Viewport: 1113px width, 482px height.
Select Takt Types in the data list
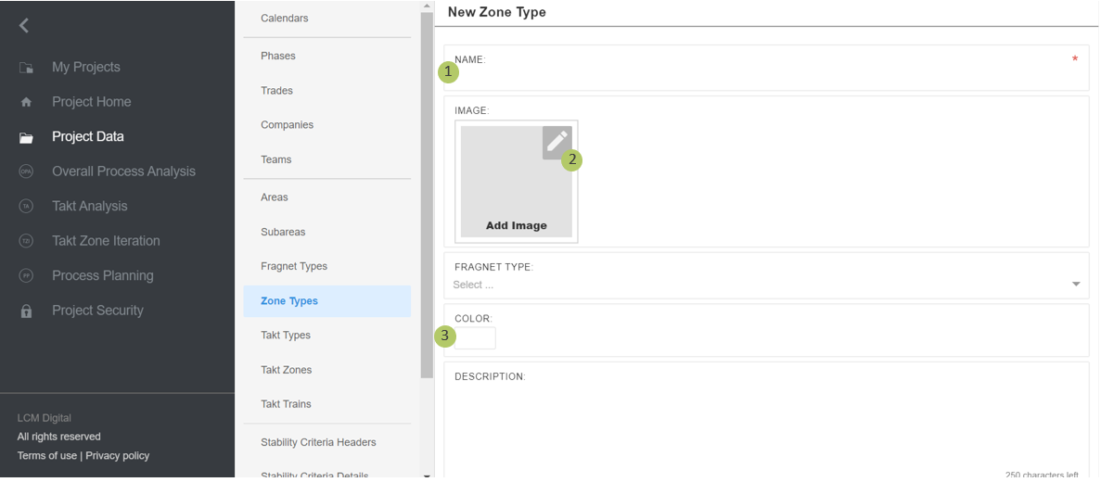[286, 336]
